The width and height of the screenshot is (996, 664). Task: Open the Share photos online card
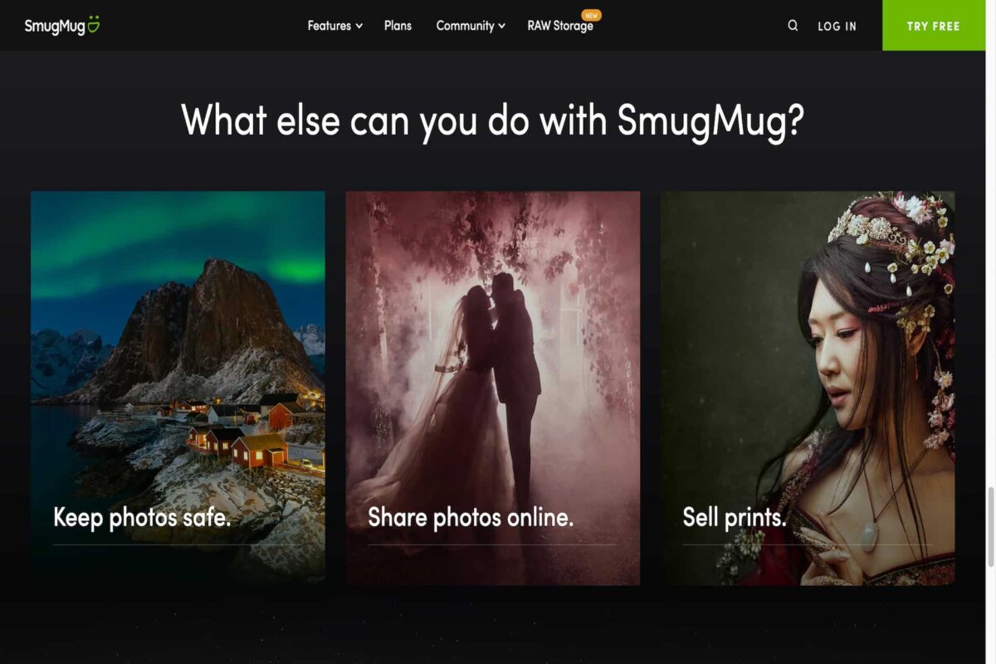coord(493,388)
